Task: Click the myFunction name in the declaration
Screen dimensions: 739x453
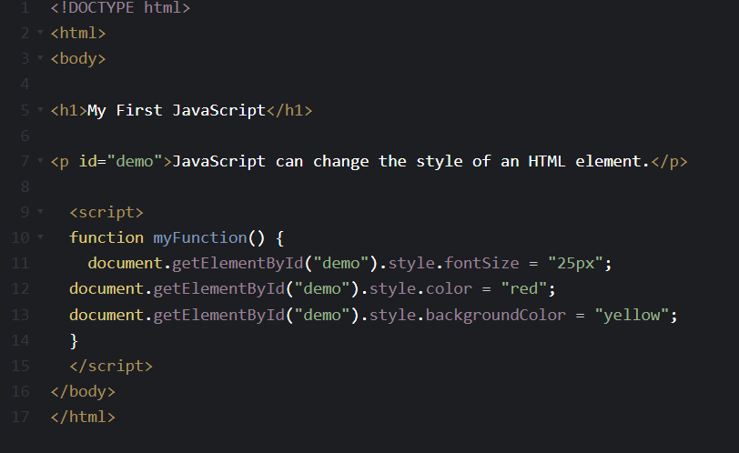Action: point(199,238)
